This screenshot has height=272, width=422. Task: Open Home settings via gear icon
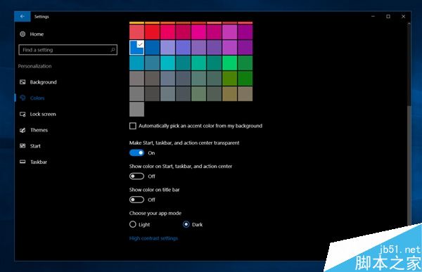point(23,34)
